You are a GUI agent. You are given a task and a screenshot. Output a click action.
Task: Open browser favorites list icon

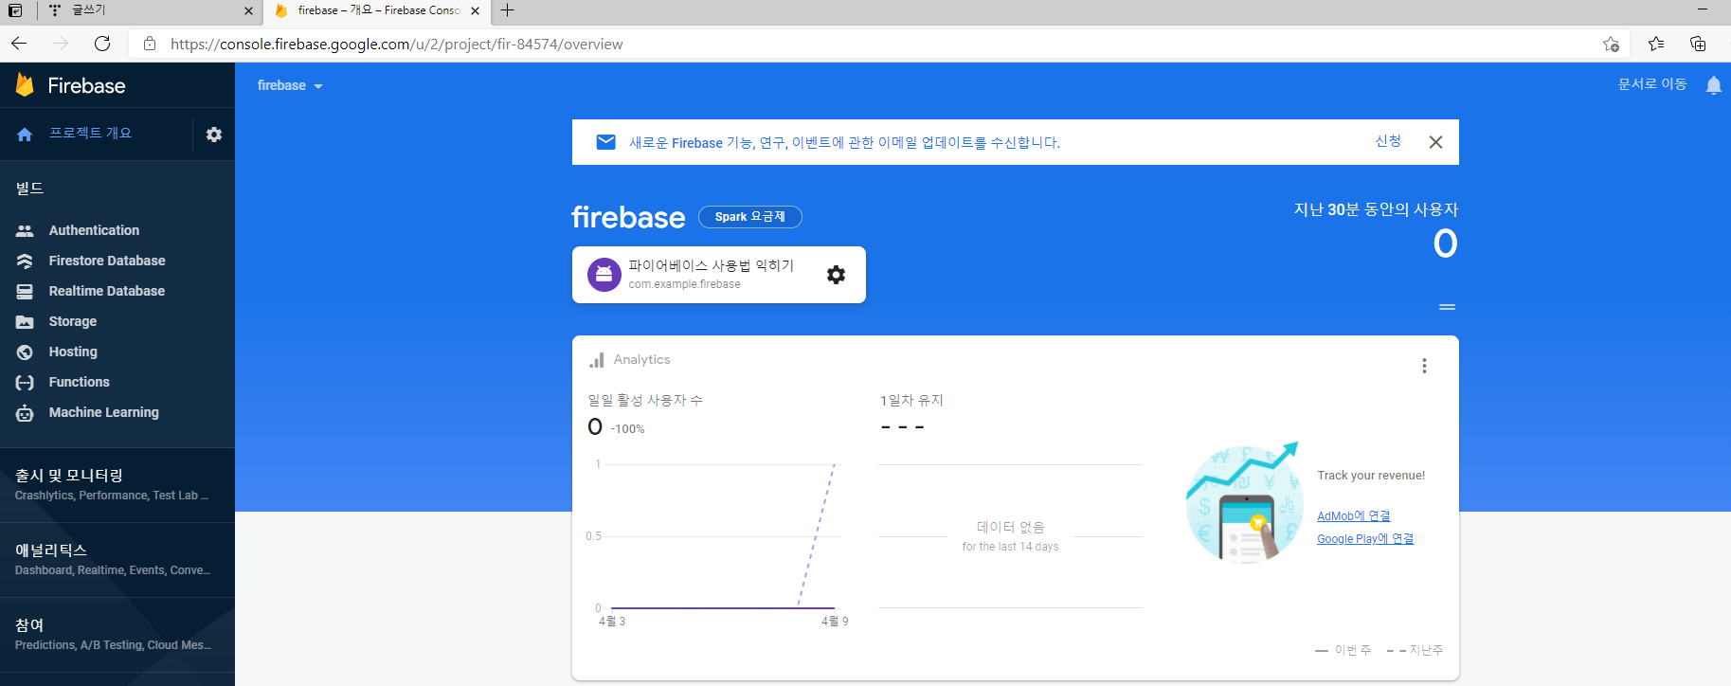point(1656,44)
